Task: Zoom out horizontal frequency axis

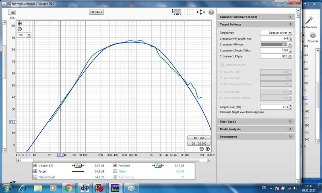Action: click(x=202, y=149)
